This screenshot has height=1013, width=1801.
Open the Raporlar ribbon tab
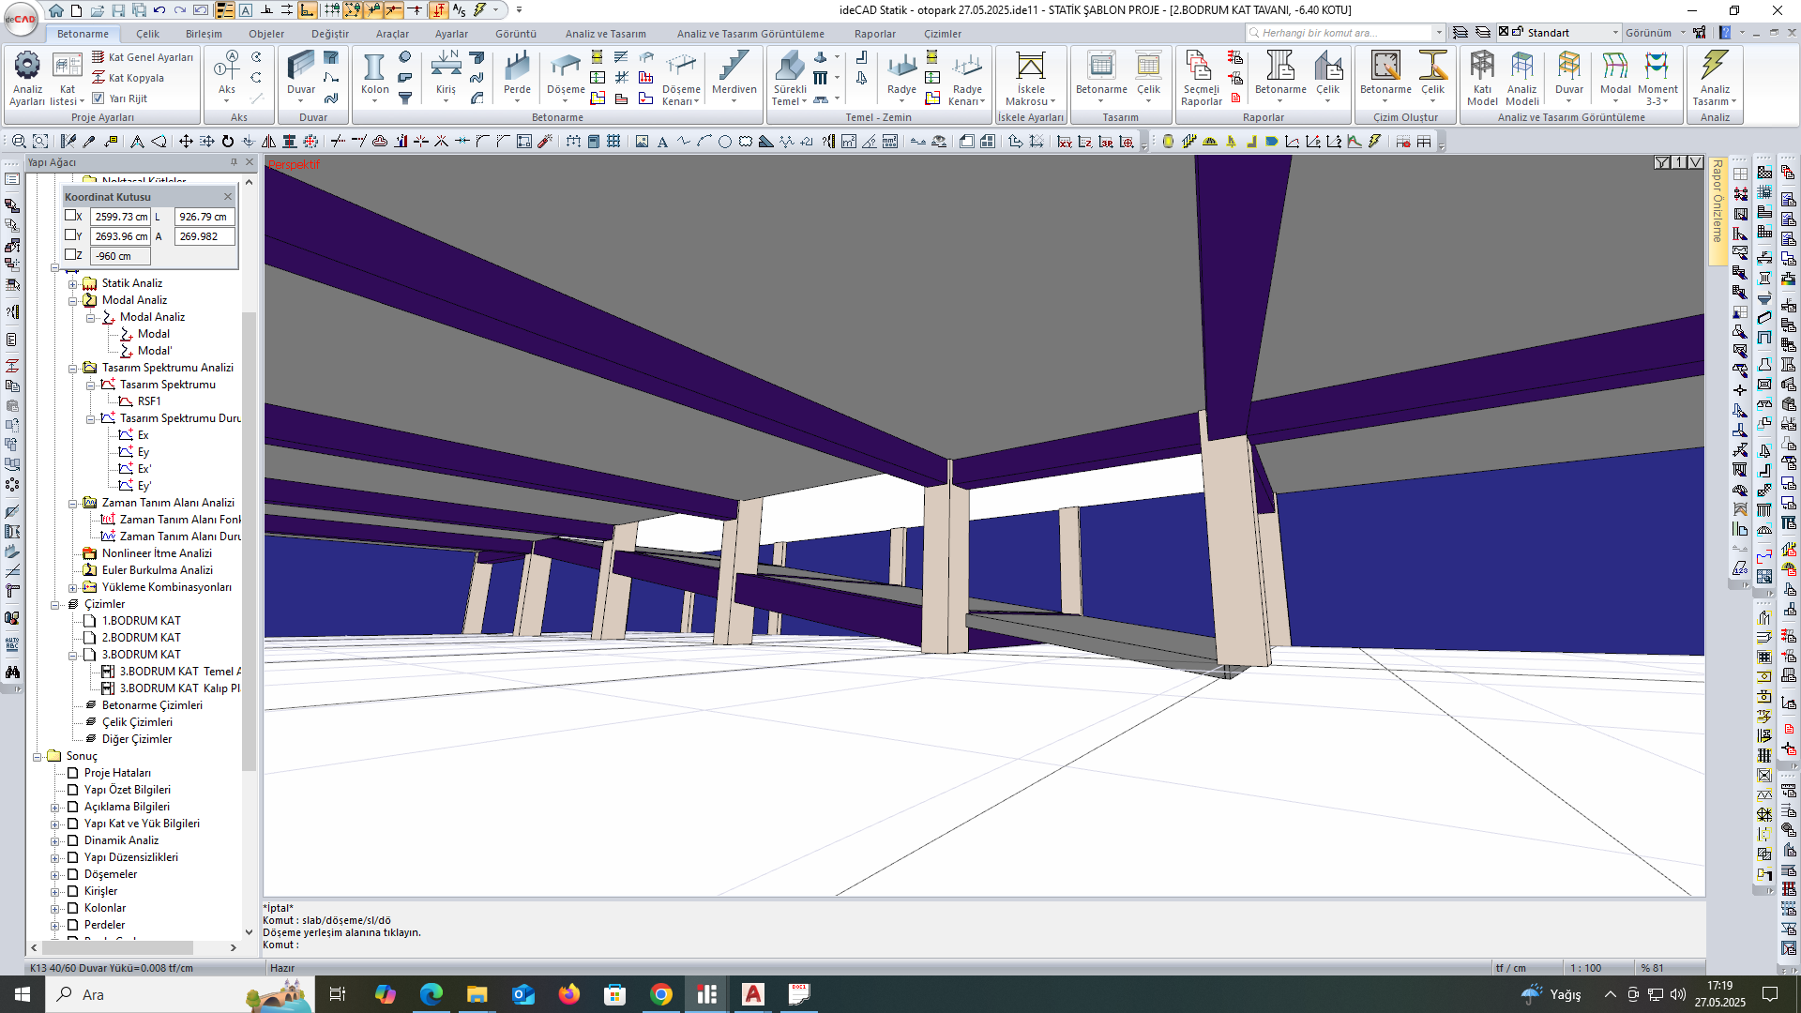(874, 34)
